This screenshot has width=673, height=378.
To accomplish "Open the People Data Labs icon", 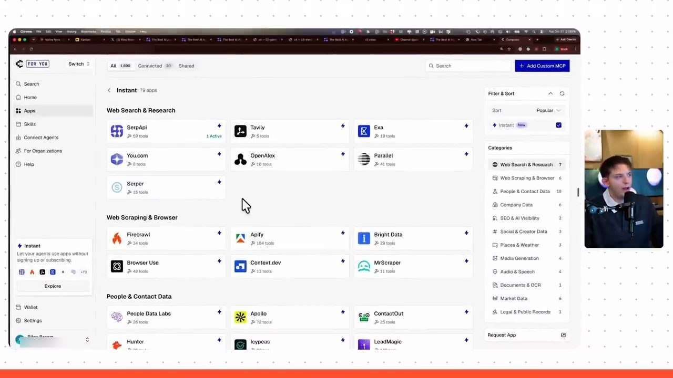I will [x=117, y=317].
